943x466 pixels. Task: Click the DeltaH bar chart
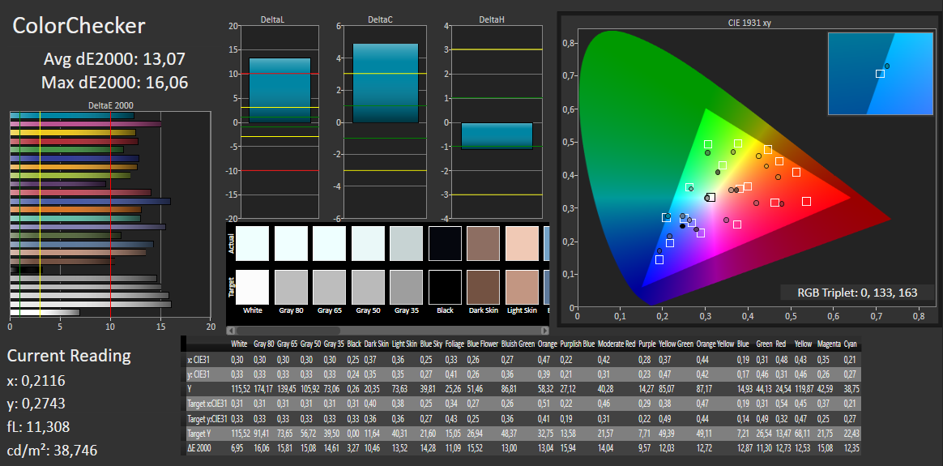click(497, 122)
